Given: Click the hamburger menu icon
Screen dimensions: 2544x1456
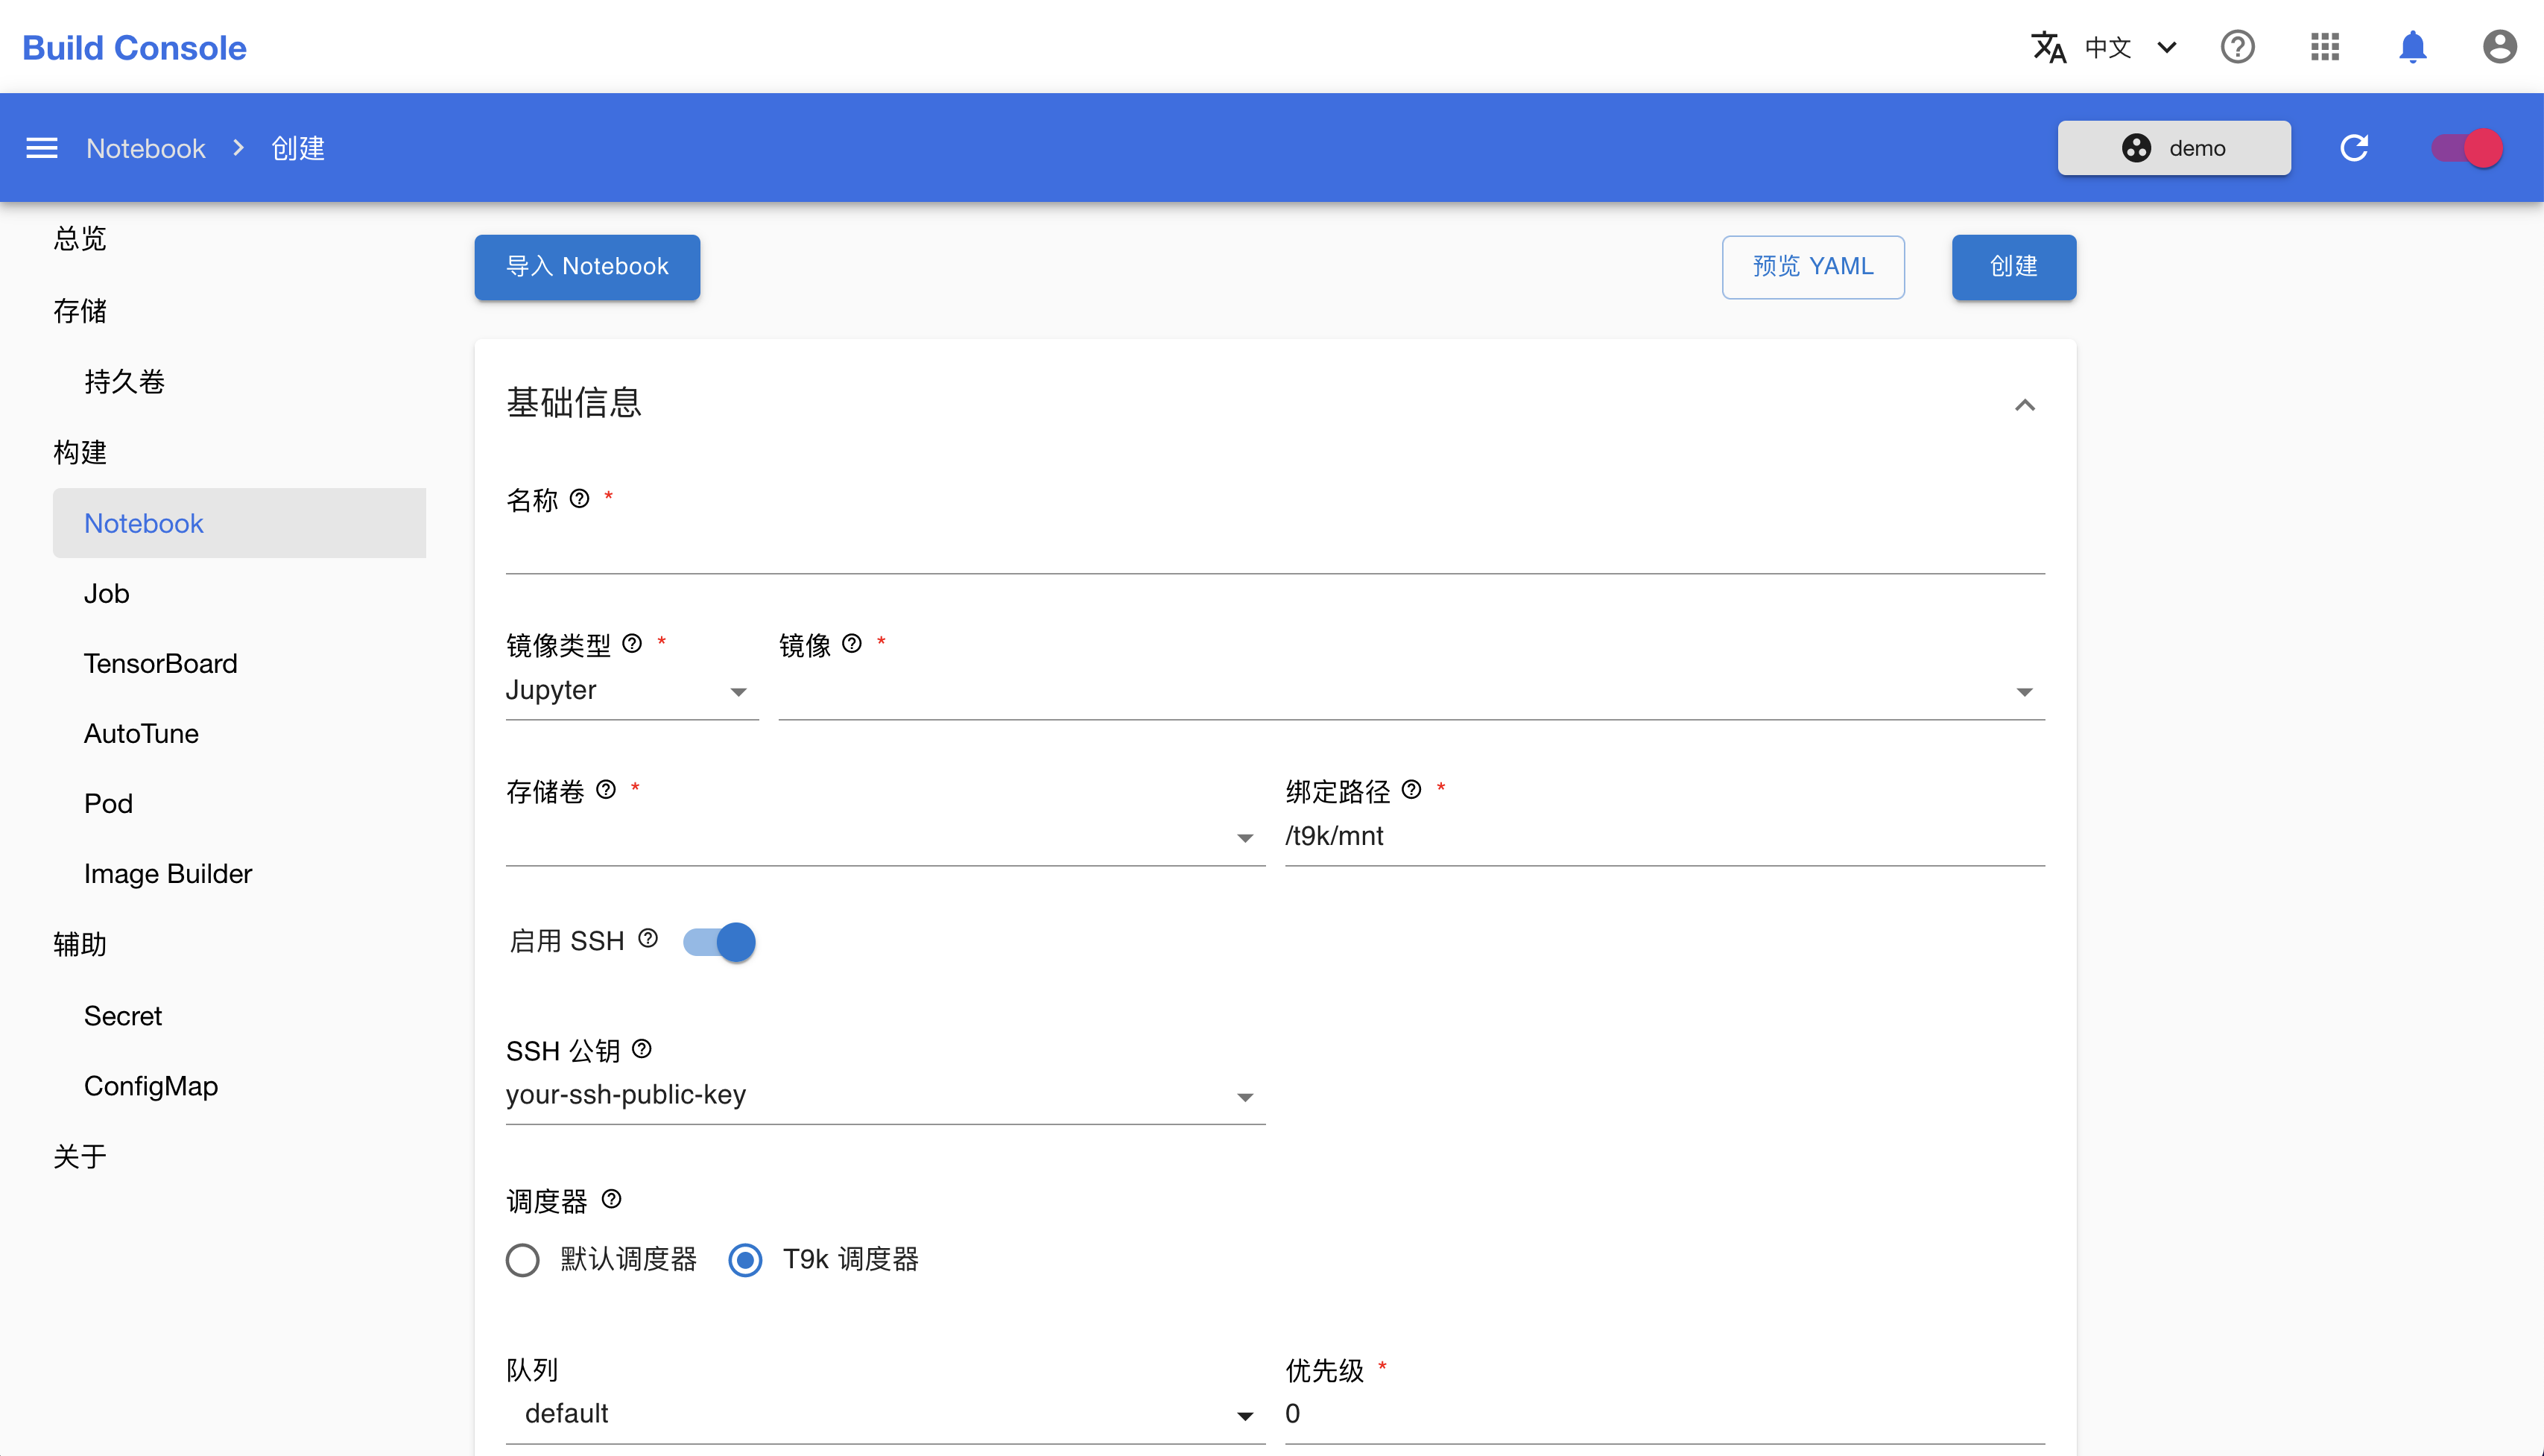Looking at the screenshot, I should pyautogui.click(x=42, y=148).
